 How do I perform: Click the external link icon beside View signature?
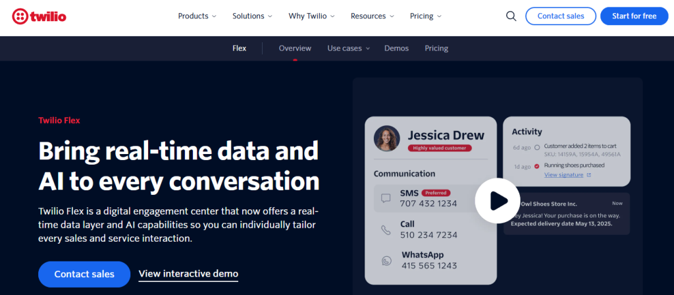588,175
